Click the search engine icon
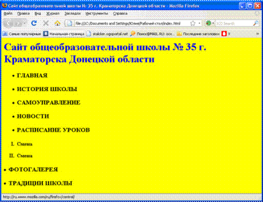 pos(209,23)
